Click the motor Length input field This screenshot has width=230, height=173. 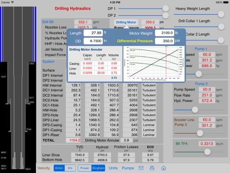coord(93,33)
